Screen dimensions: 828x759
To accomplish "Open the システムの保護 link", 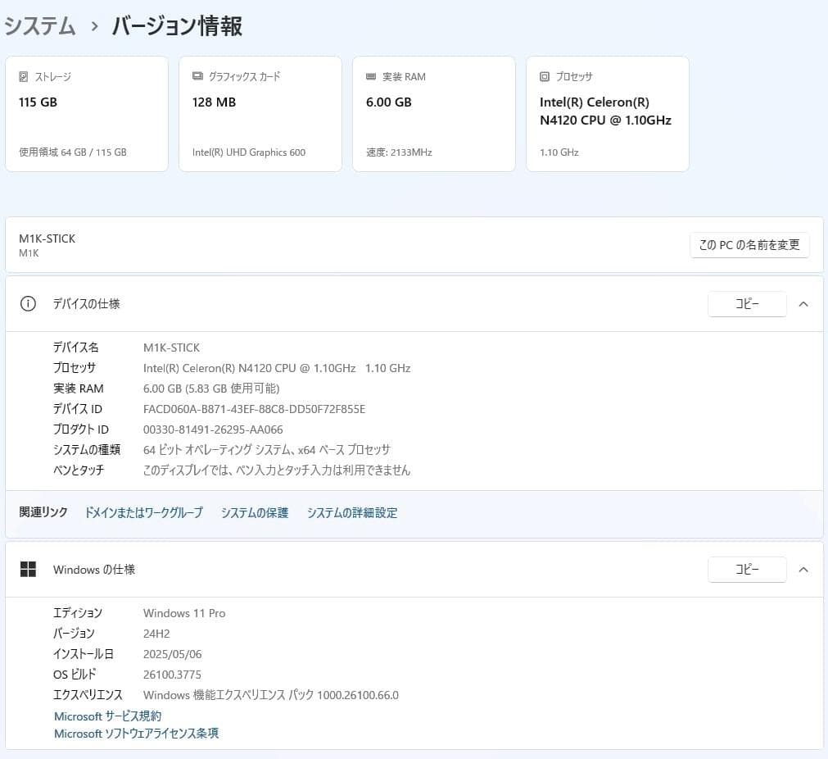I will 254,511.
